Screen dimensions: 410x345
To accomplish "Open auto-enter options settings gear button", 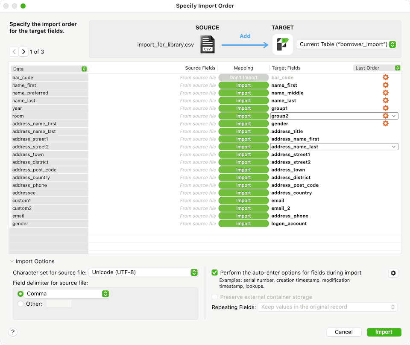I will pyautogui.click(x=393, y=273).
